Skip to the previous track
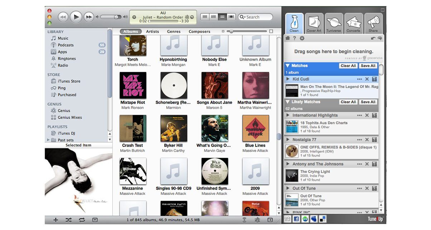The width and height of the screenshot is (431, 230). pyautogui.click(x=63, y=17)
